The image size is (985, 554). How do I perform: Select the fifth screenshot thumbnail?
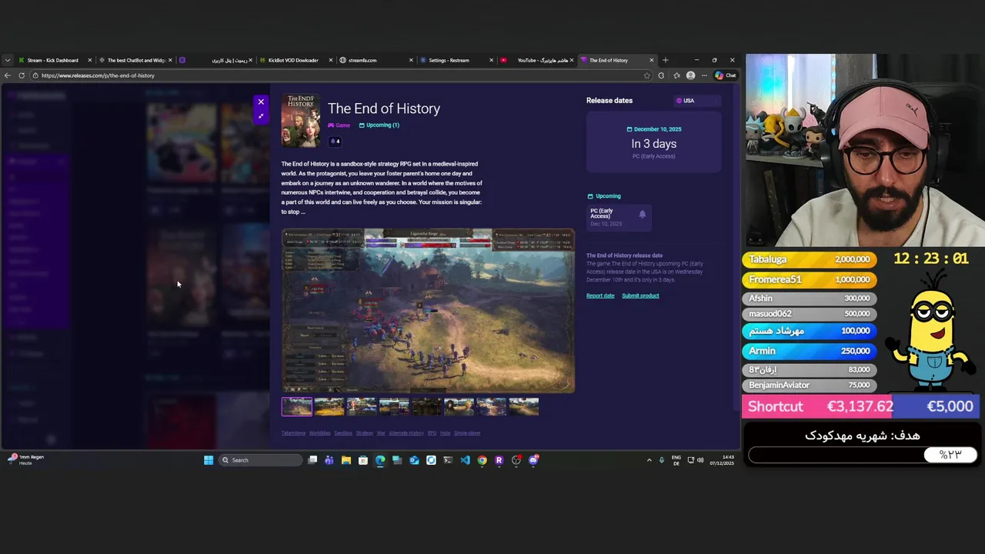pyautogui.click(x=426, y=406)
